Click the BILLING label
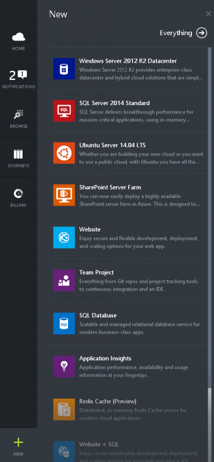Viewport: 214px width, 462px height. (18, 205)
